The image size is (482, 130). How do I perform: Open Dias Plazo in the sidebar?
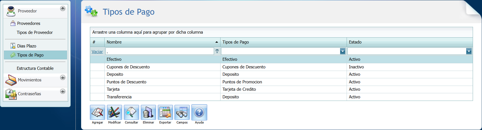[27, 46]
